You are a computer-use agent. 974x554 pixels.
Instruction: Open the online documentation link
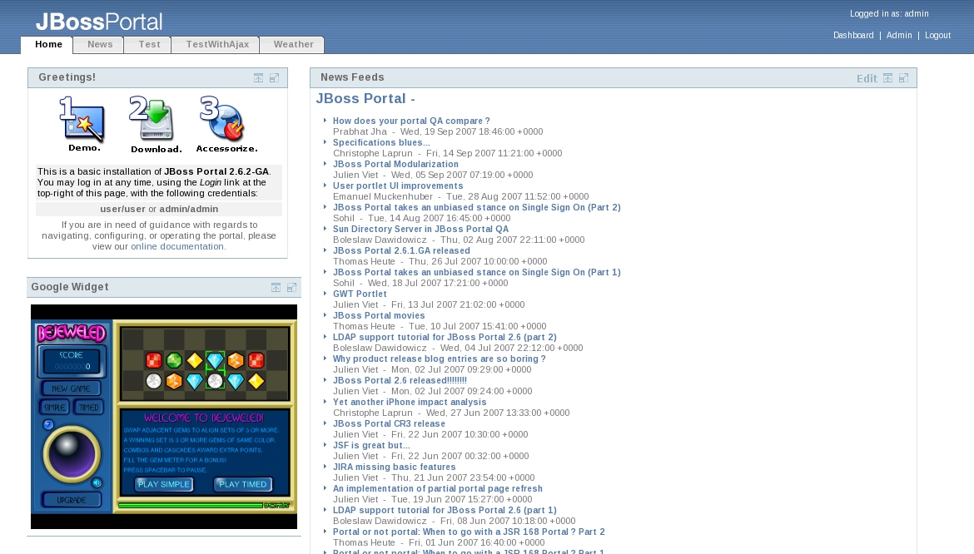(x=177, y=246)
